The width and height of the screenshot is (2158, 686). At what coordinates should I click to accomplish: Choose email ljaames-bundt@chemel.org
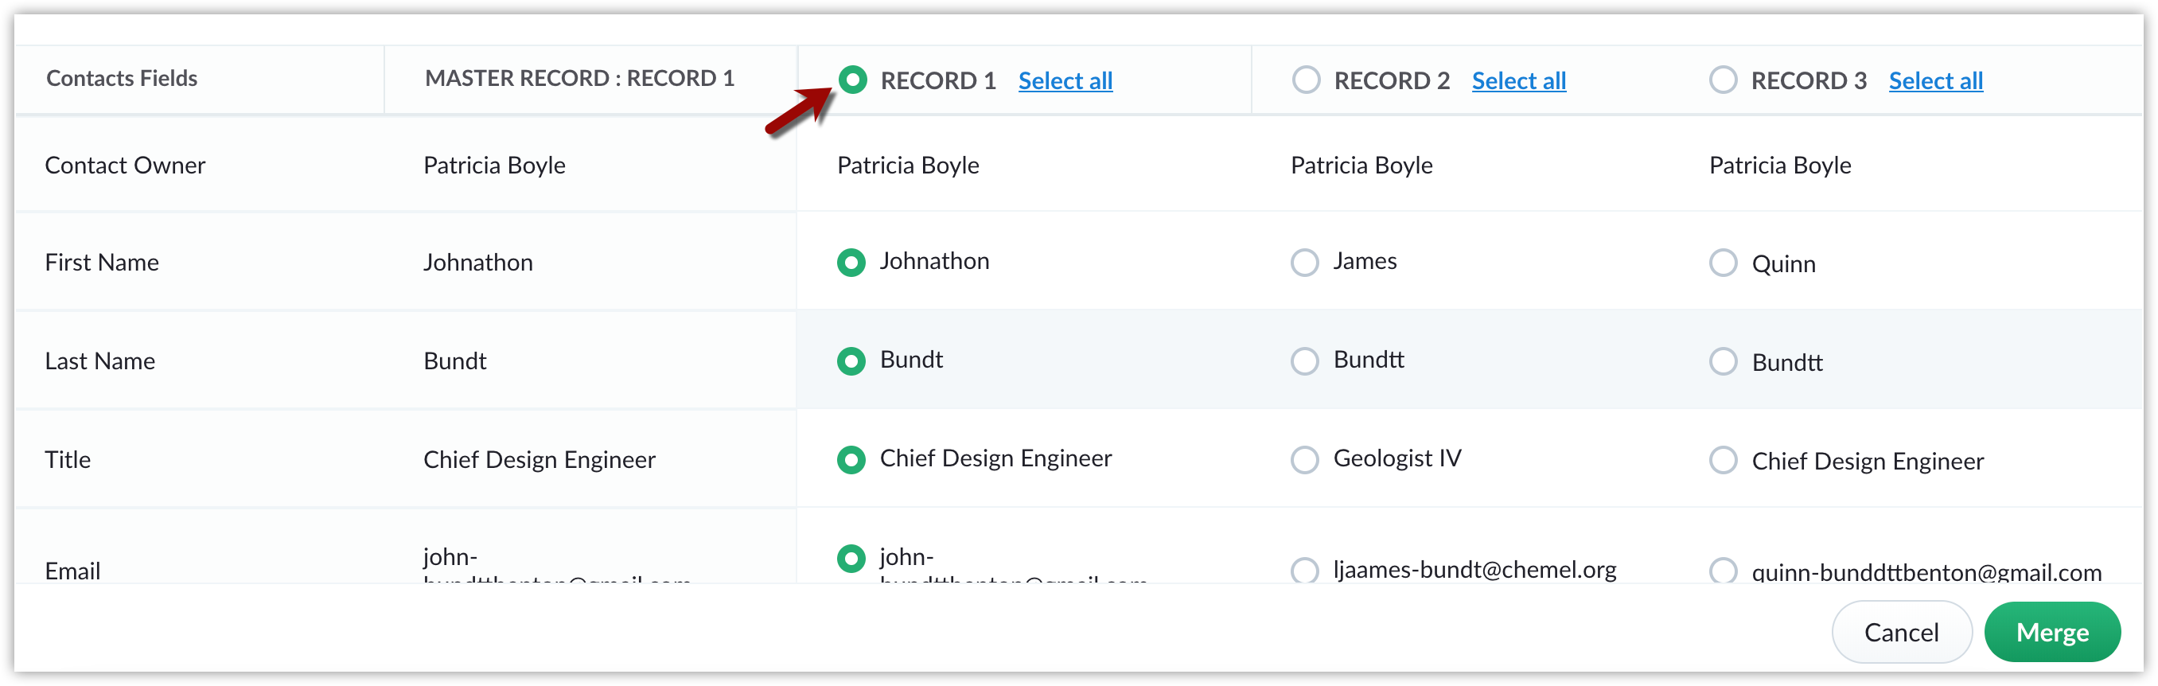point(1304,571)
